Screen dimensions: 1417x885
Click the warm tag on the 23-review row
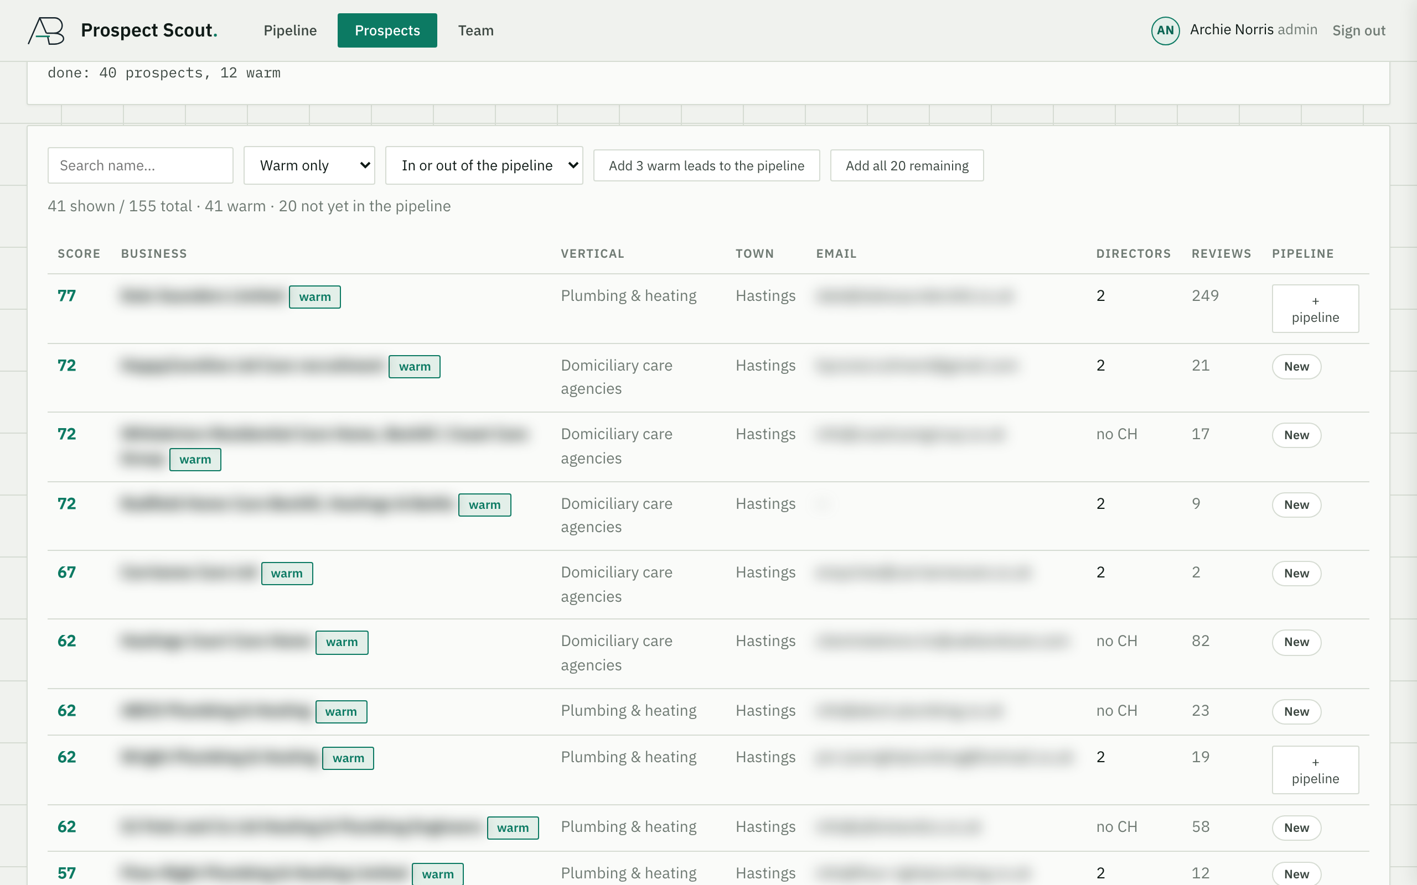(341, 712)
